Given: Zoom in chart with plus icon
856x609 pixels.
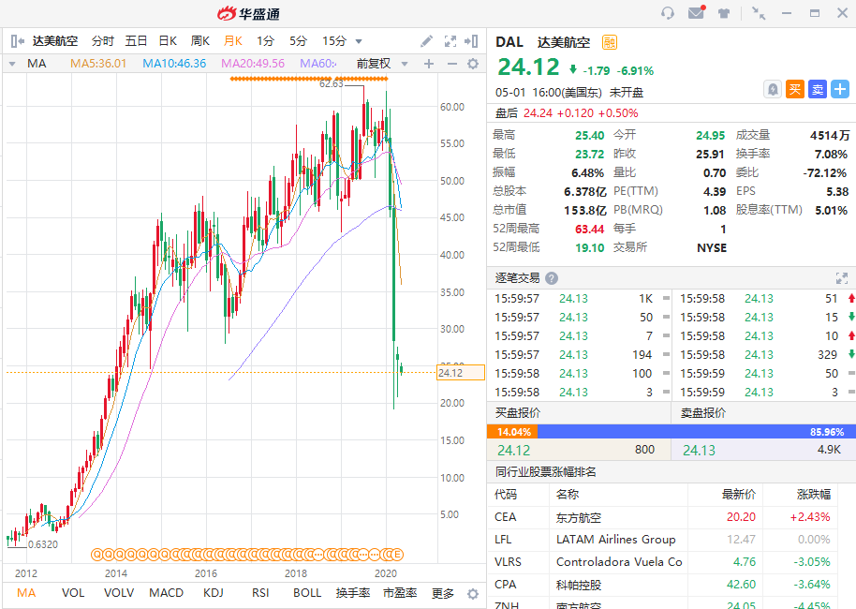Looking at the screenshot, I should point(429,64).
